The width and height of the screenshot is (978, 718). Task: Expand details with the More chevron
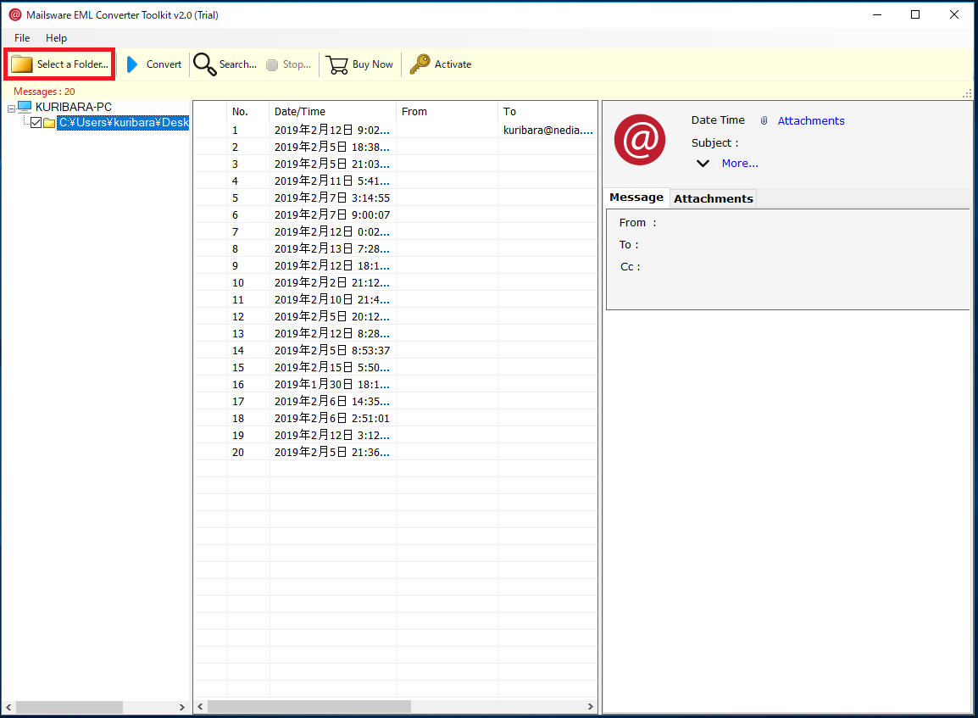tap(703, 164)
